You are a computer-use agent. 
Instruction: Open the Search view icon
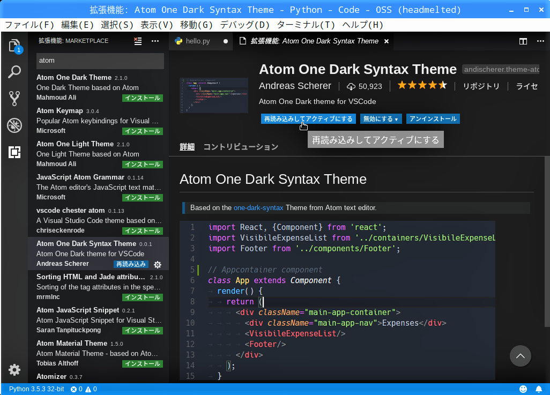coord(14,72)
